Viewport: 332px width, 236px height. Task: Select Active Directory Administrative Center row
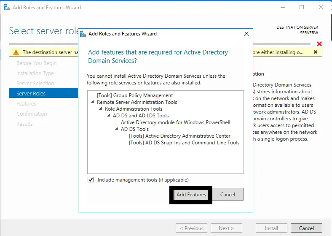click(180, 136)
